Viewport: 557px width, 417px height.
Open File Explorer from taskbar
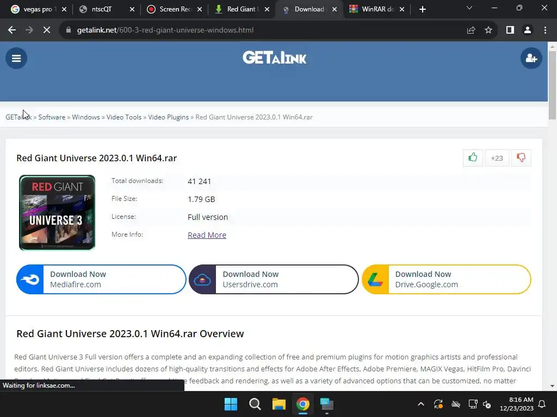[x=279, y=404]
